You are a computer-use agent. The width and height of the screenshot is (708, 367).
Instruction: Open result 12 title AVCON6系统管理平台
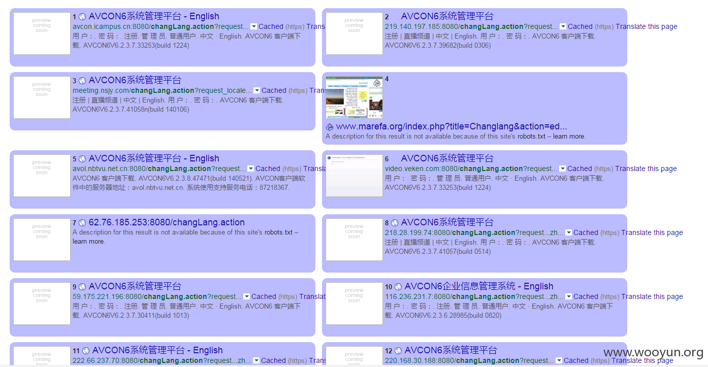pyautogui.click(x=450, y=351)
